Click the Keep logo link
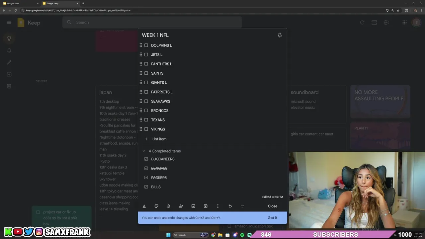 click(29, 23)
